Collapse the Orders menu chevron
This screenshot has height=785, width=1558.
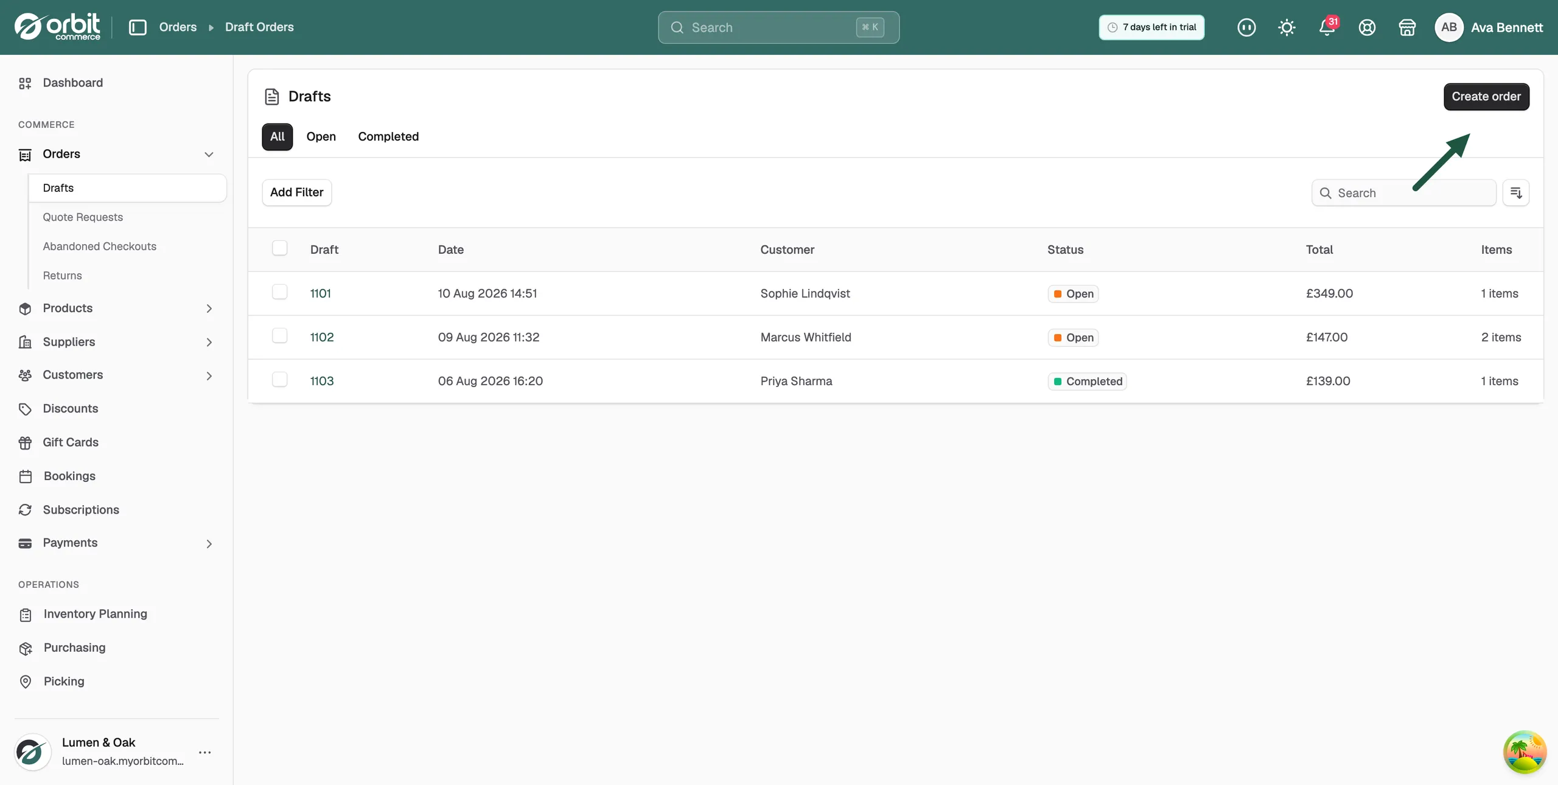tap(209, 155)
